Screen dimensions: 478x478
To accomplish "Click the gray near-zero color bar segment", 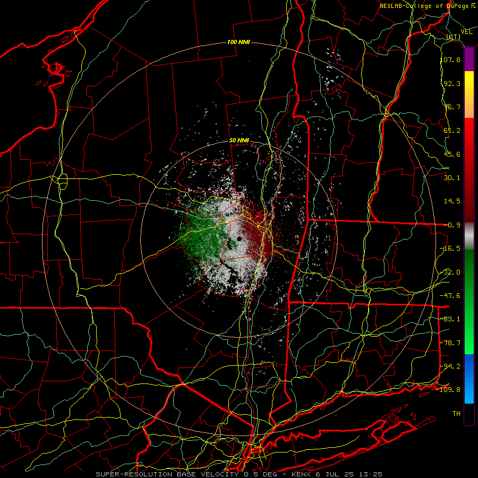I will click(469, 236).
